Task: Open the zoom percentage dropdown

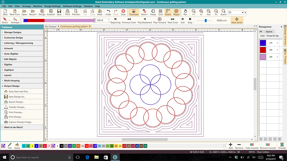Action: (243, 12)
